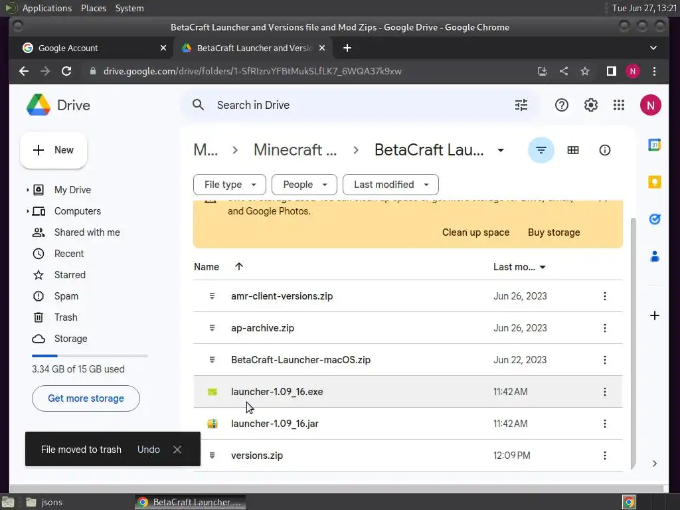Screen dimensions: 680x510
Task: Go to Shared with me
Action: pos(87,232)
